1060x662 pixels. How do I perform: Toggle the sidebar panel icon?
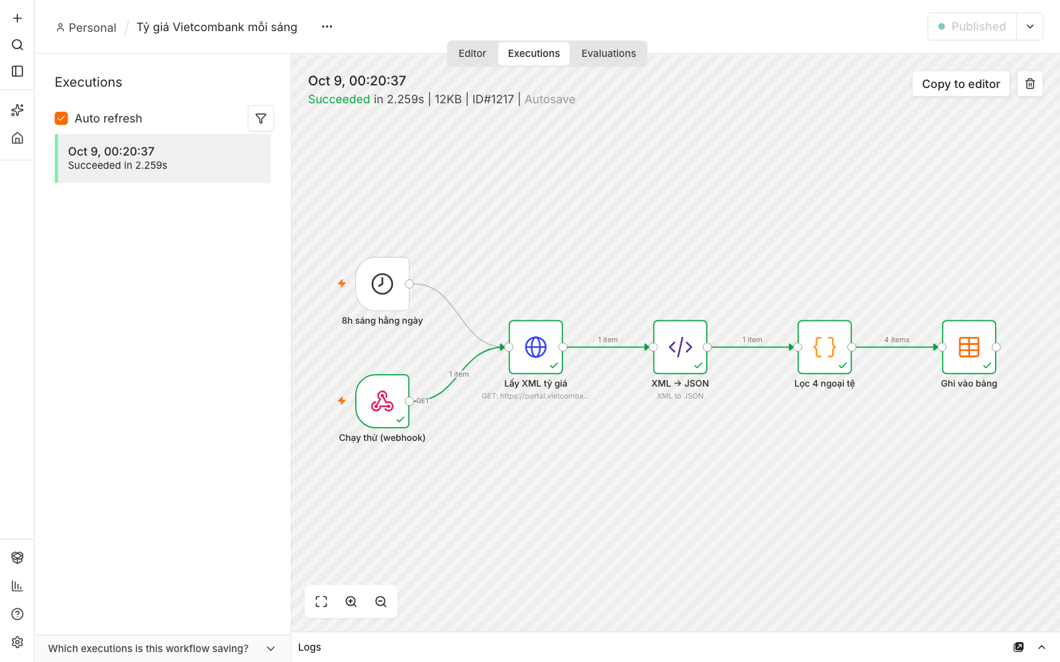pyautogui.click(x=17, y=71)
